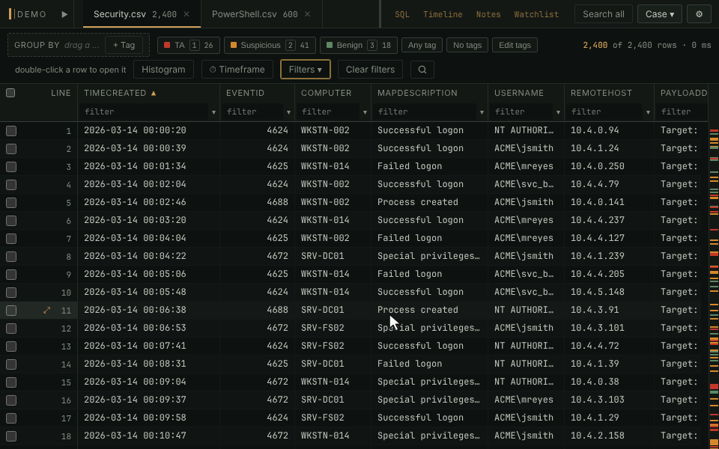This screenshot has width=719, height=449.
Task: Sort by the USERNAME column header
Action: click(519, 93)
